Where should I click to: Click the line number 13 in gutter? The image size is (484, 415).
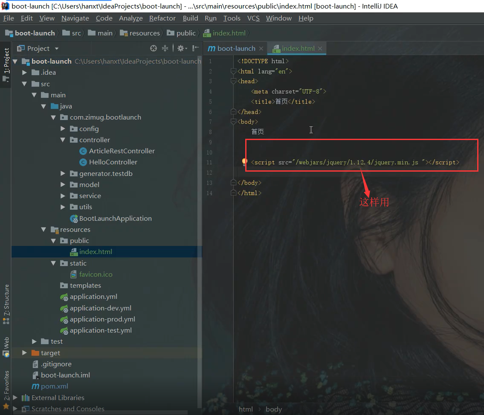[x=209, y=183]
